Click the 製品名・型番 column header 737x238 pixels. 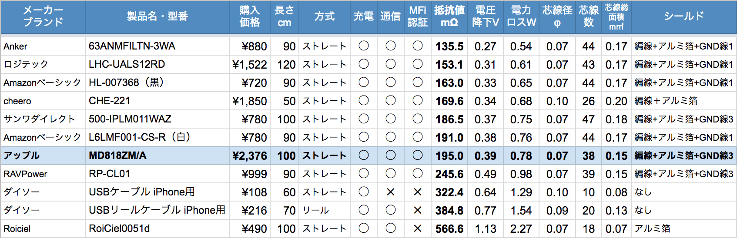pyautogui.click(x=157, y=17)
